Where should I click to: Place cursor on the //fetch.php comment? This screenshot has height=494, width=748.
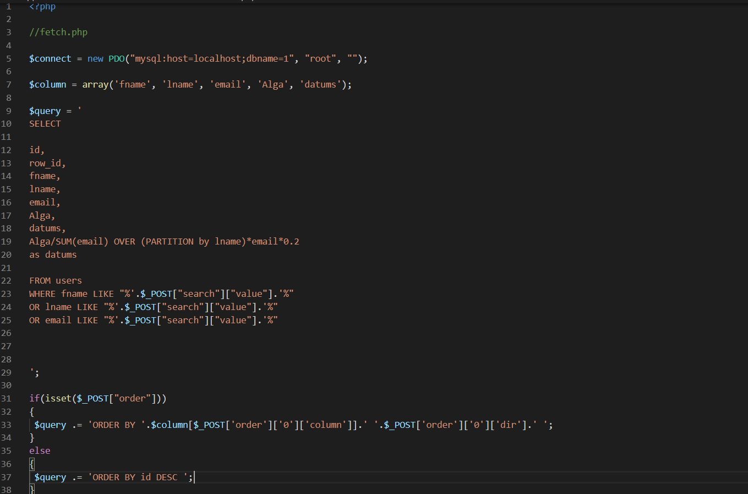click(x=58, y=32)
